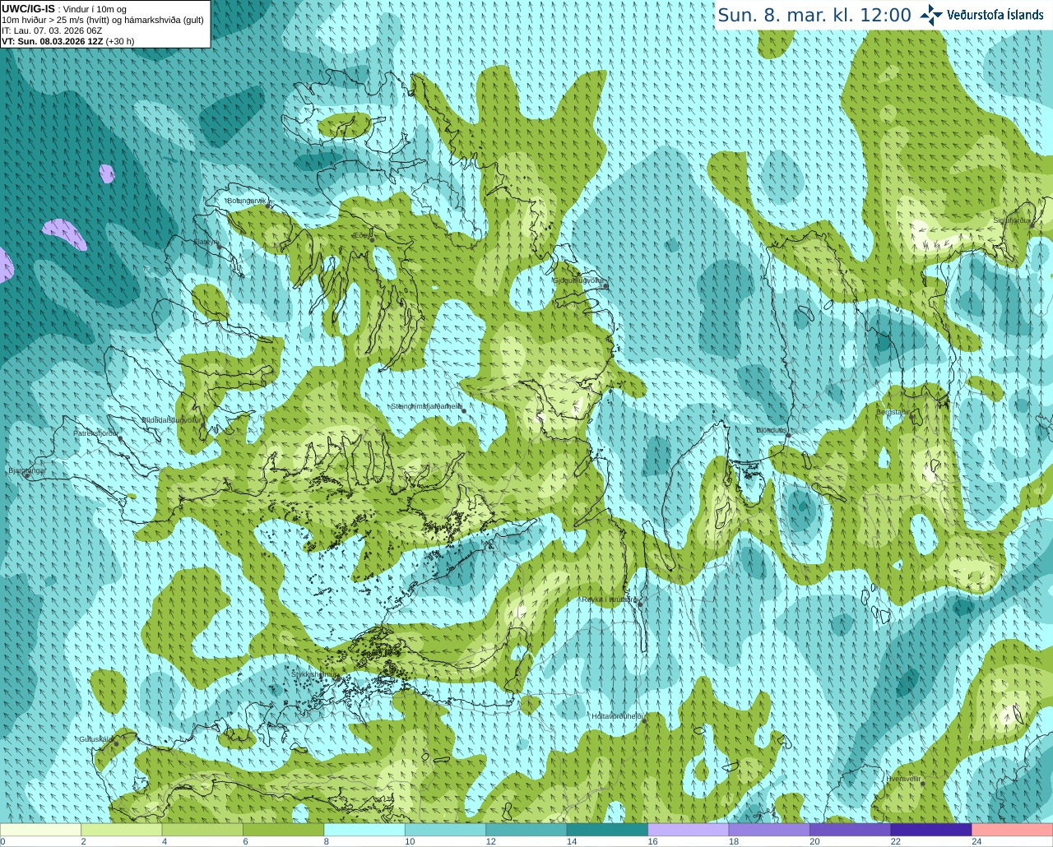This screenshot has width=1053, height=847.
Task: Click the 18-20 m/s purple legend swatch
Action: (769, 830)
